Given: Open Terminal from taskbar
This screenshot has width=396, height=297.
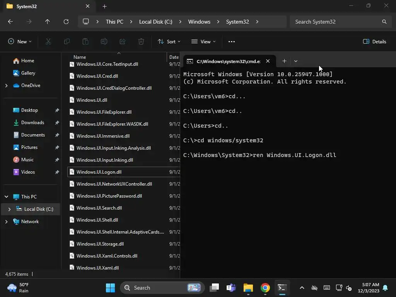Looking at the screenshot, I should coord(282,288).
